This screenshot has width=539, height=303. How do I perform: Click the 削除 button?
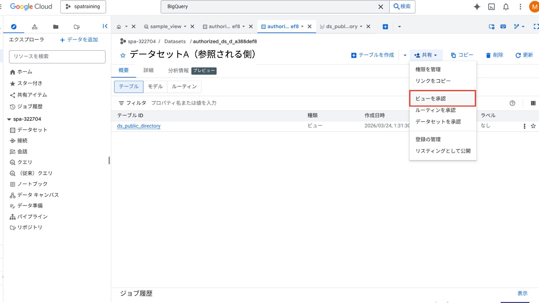(495, 55)
